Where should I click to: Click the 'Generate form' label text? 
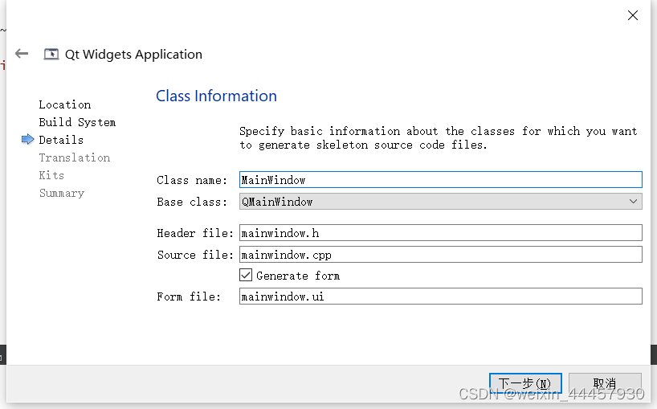[x=298, y=276]
